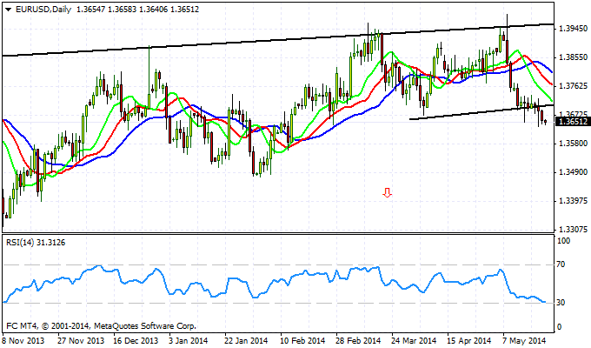Click the OHLC values 1.36547 1.36583
The image size is (591, 348).
tap(106, 10)
